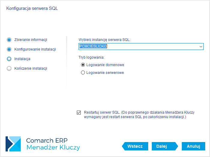Click the Zbieranie informacji step indicator
This screenshot has width=210, height=157.
pyautogui.click(x=9, y=40)
